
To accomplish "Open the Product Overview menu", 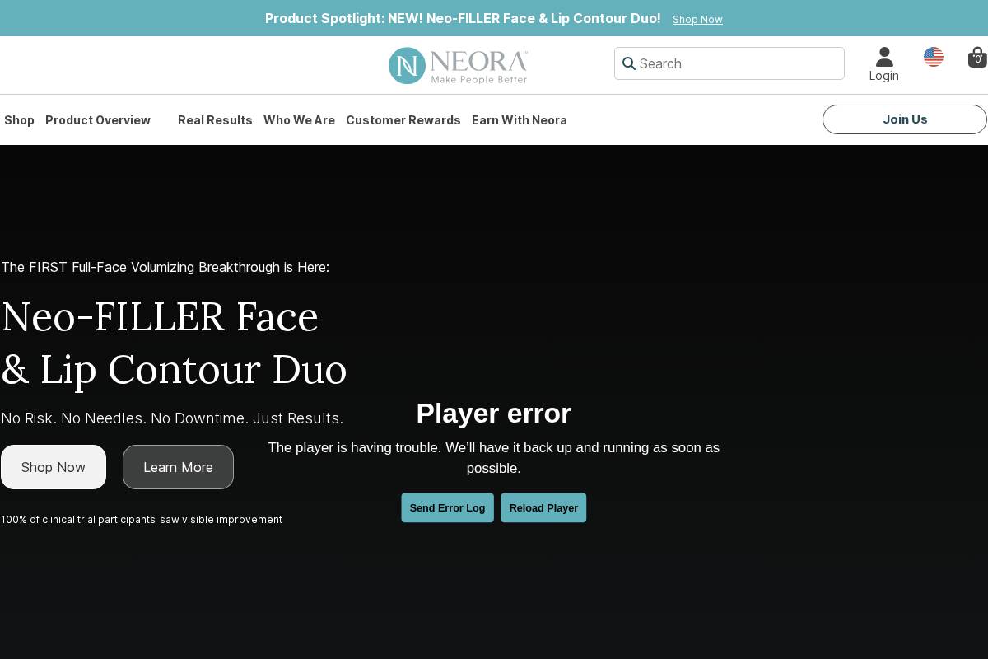I will click(98, 120).
